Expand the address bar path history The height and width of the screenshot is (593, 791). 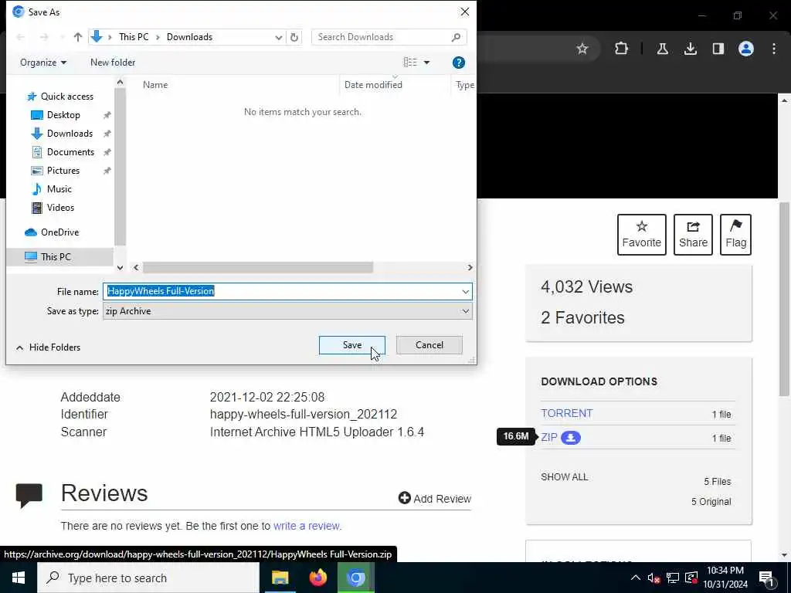pyautogui.click(x=278, y=37)
